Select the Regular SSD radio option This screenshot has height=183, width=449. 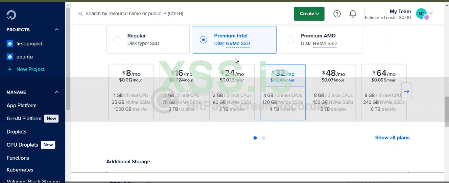pyautogui.click(x=117, y=40)
